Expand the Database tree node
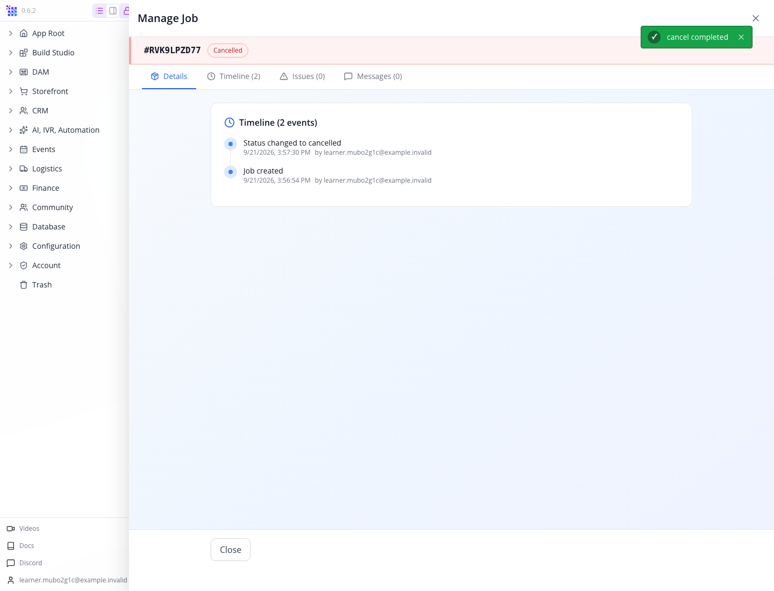The height and width of the screenshot is (591, 774). pos(11,227)
